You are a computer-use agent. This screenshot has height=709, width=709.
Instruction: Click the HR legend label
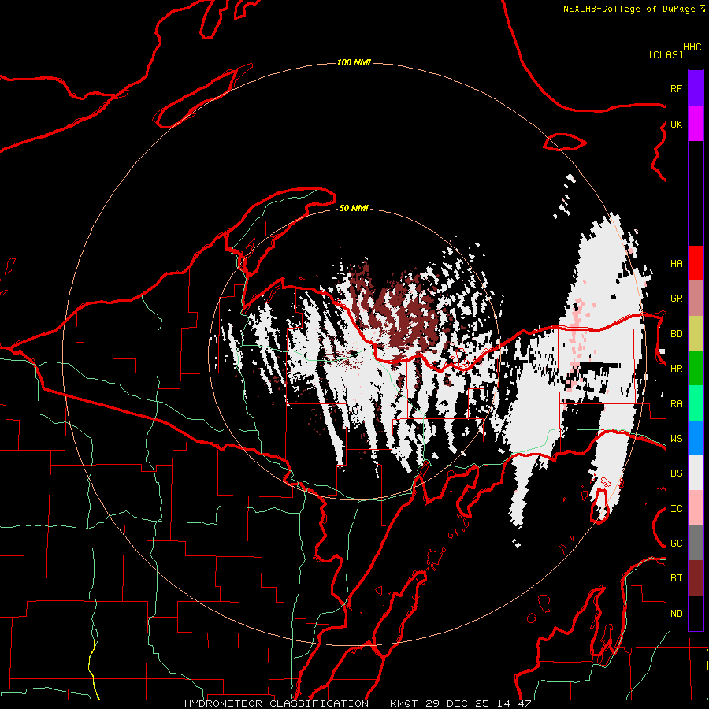tap(676, 369)
